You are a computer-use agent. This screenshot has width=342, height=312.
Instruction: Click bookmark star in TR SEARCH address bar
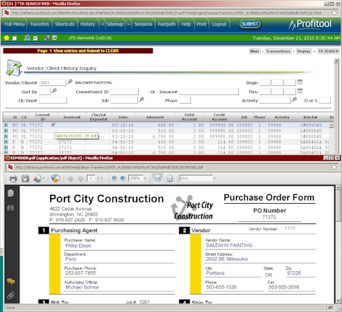click(334, 12)
